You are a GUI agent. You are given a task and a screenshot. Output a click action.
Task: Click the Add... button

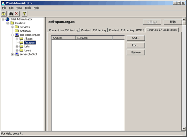(136, 38)
